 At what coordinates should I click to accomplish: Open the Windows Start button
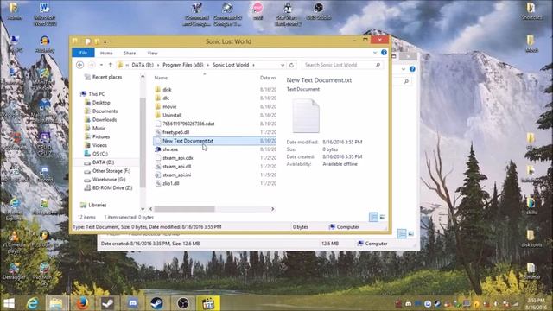(x=9, y=303)
